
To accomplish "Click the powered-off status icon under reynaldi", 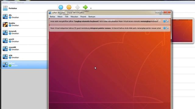I will click(x=10, y=50).
